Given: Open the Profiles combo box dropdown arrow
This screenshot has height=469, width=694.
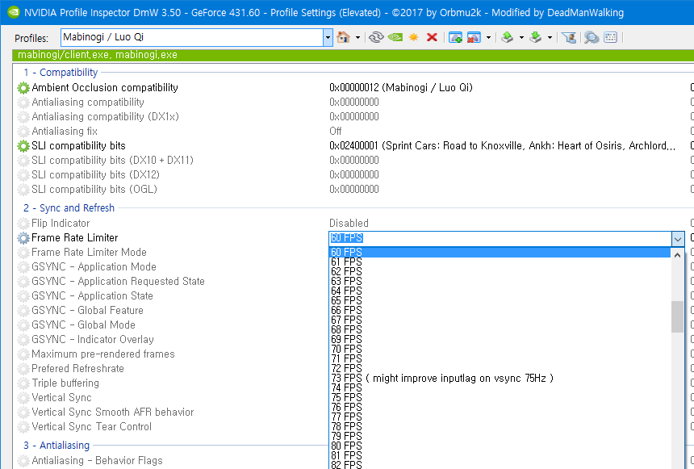Looking at the screenshot, I should click(x=328, y=38).
